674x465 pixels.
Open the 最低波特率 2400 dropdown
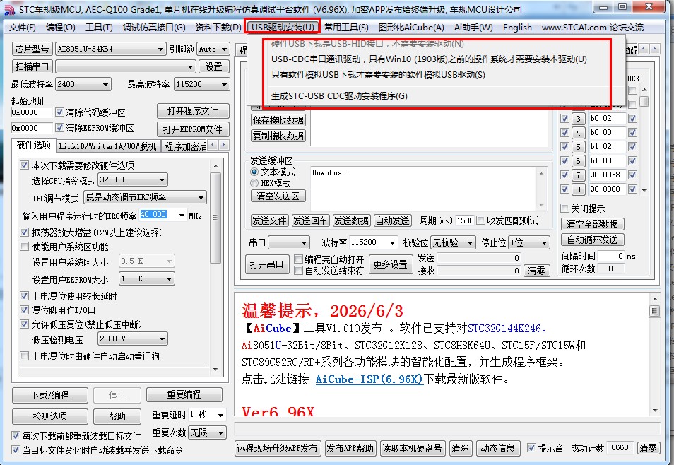105,84
